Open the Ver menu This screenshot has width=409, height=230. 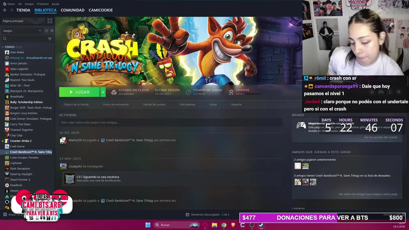pos(20,4)
